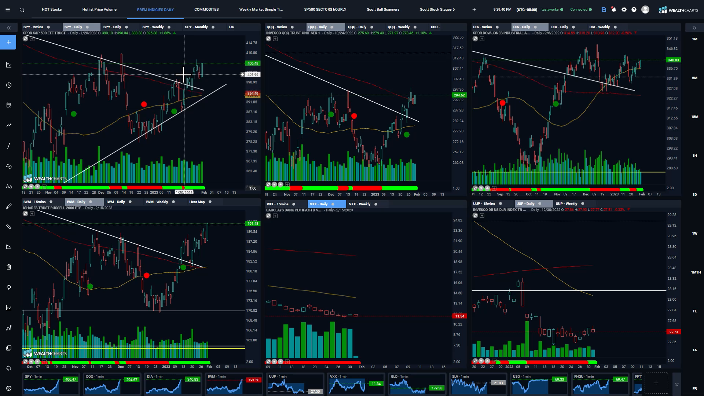The image size is (704, 396).
Task: Add a new workspace tab with plus
Action: [474, 10]
